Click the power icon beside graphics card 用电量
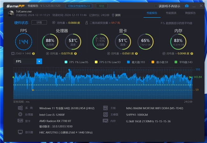 coord(109,54)
